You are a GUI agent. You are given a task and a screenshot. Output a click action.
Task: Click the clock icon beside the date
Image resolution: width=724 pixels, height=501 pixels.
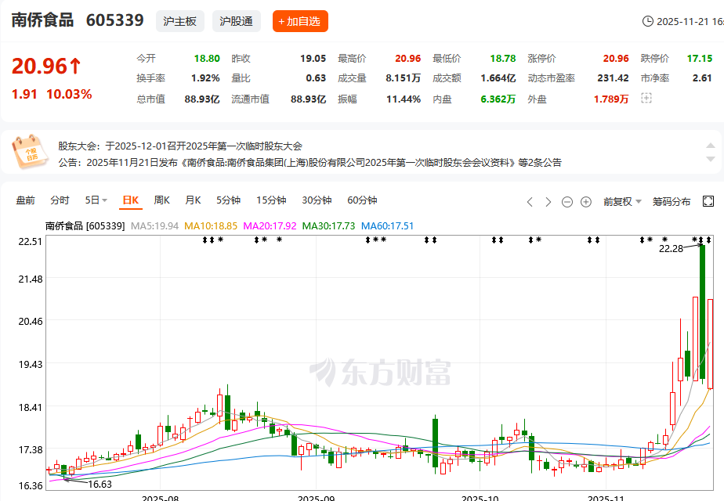pos(648,21)
